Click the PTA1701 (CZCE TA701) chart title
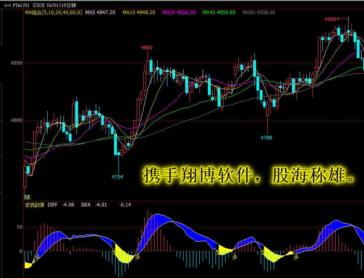Viewport: 364px width, 278px height. (x=44, y=5)
